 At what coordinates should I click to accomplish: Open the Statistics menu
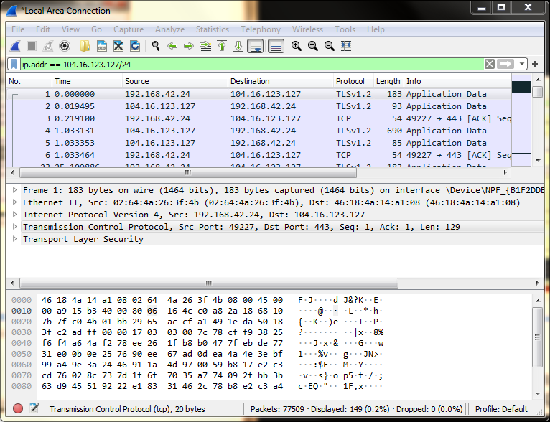(213, 29)
